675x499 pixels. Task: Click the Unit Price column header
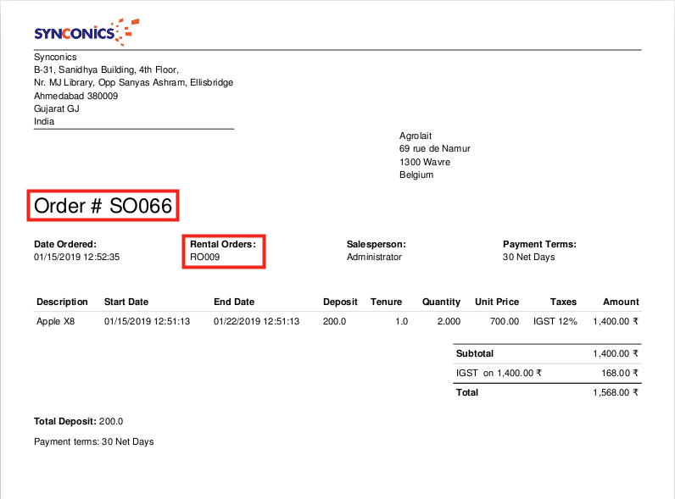click(497, 302)
